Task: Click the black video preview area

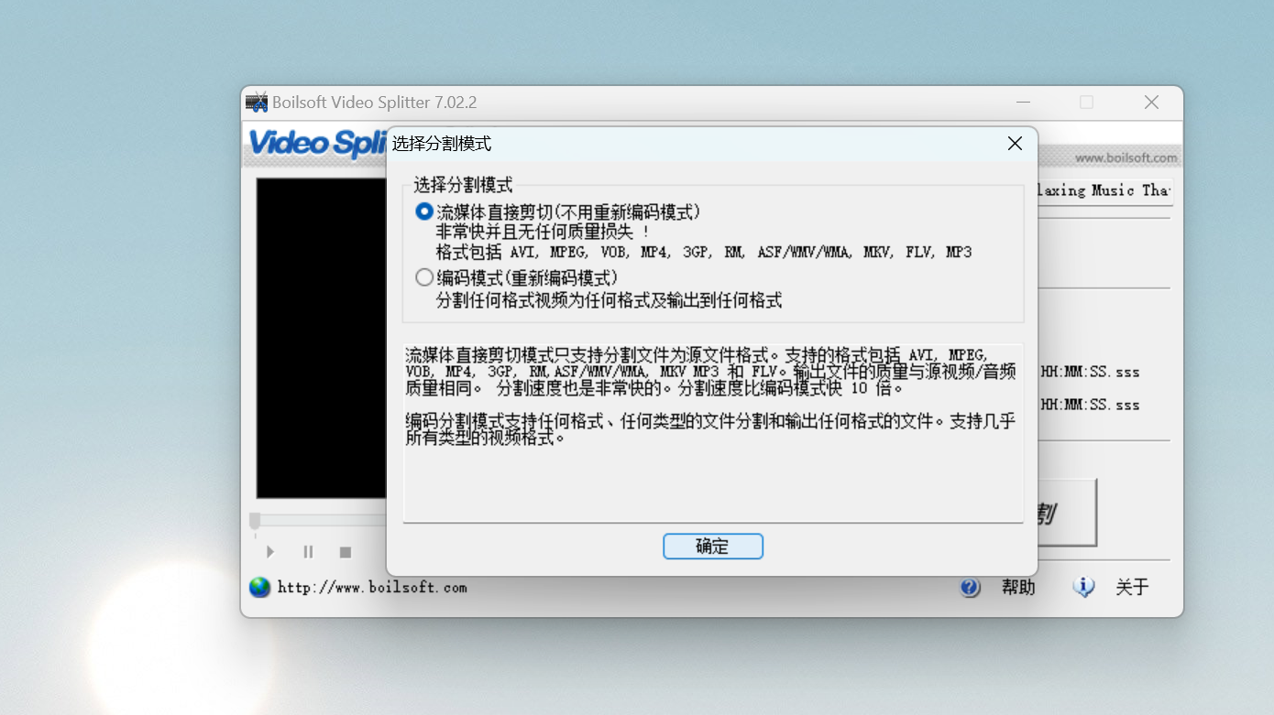Action: point(322,338)
